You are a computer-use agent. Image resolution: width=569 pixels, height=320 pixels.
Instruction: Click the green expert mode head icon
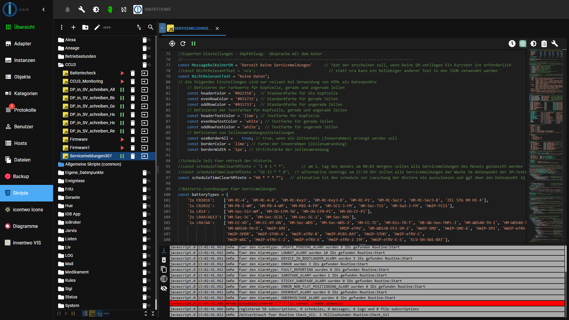click(x=110, y=9)
